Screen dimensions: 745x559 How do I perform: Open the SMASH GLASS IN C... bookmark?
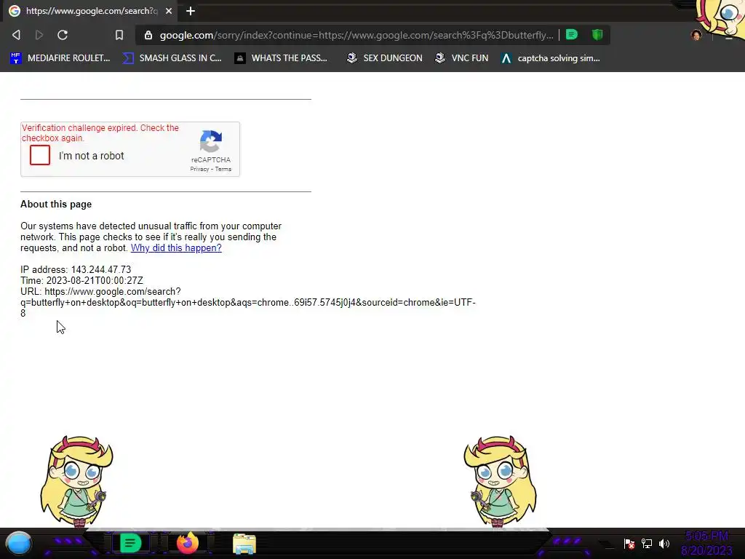pos(172,58)
